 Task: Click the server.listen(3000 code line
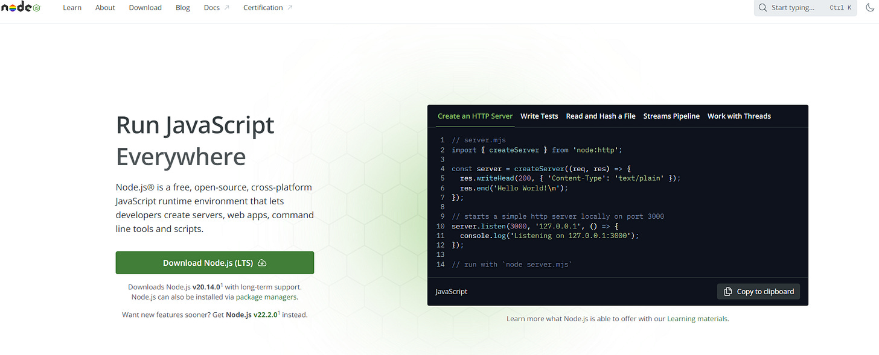click(x=534, y=226)
